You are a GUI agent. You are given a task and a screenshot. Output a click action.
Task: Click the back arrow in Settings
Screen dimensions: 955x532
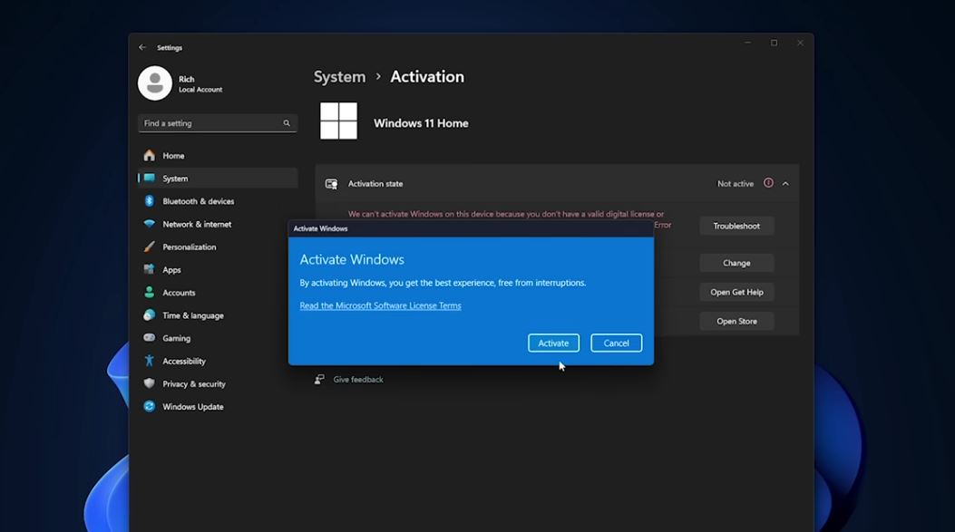[142, 46]
